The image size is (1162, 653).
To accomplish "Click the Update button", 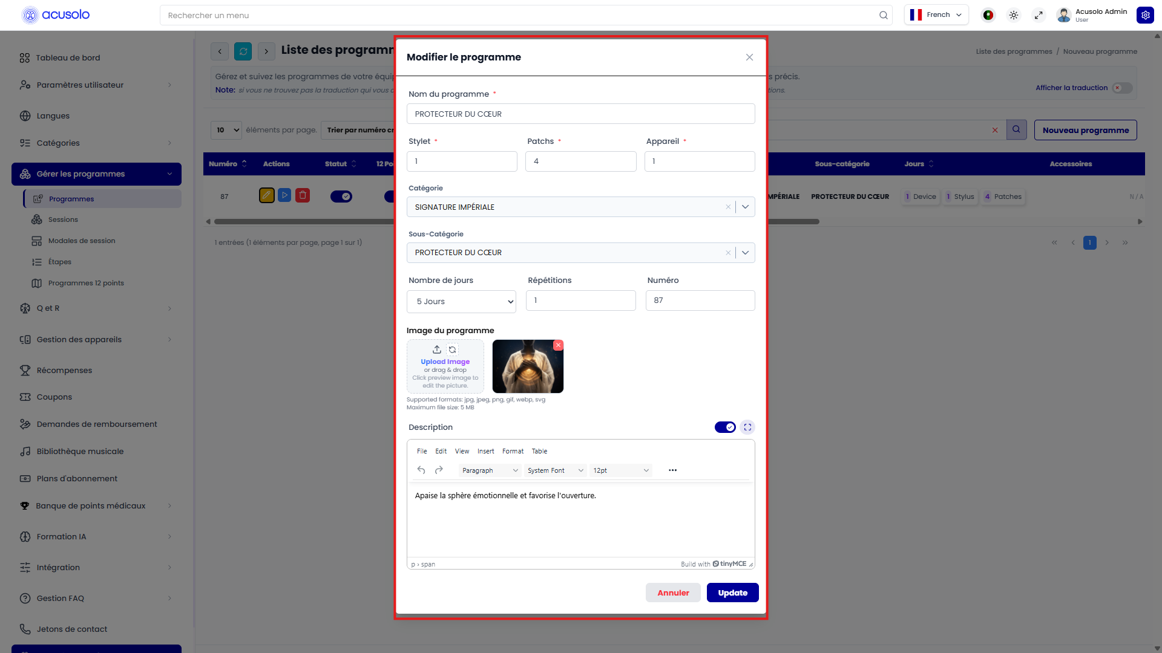I will tap(732, 593).
